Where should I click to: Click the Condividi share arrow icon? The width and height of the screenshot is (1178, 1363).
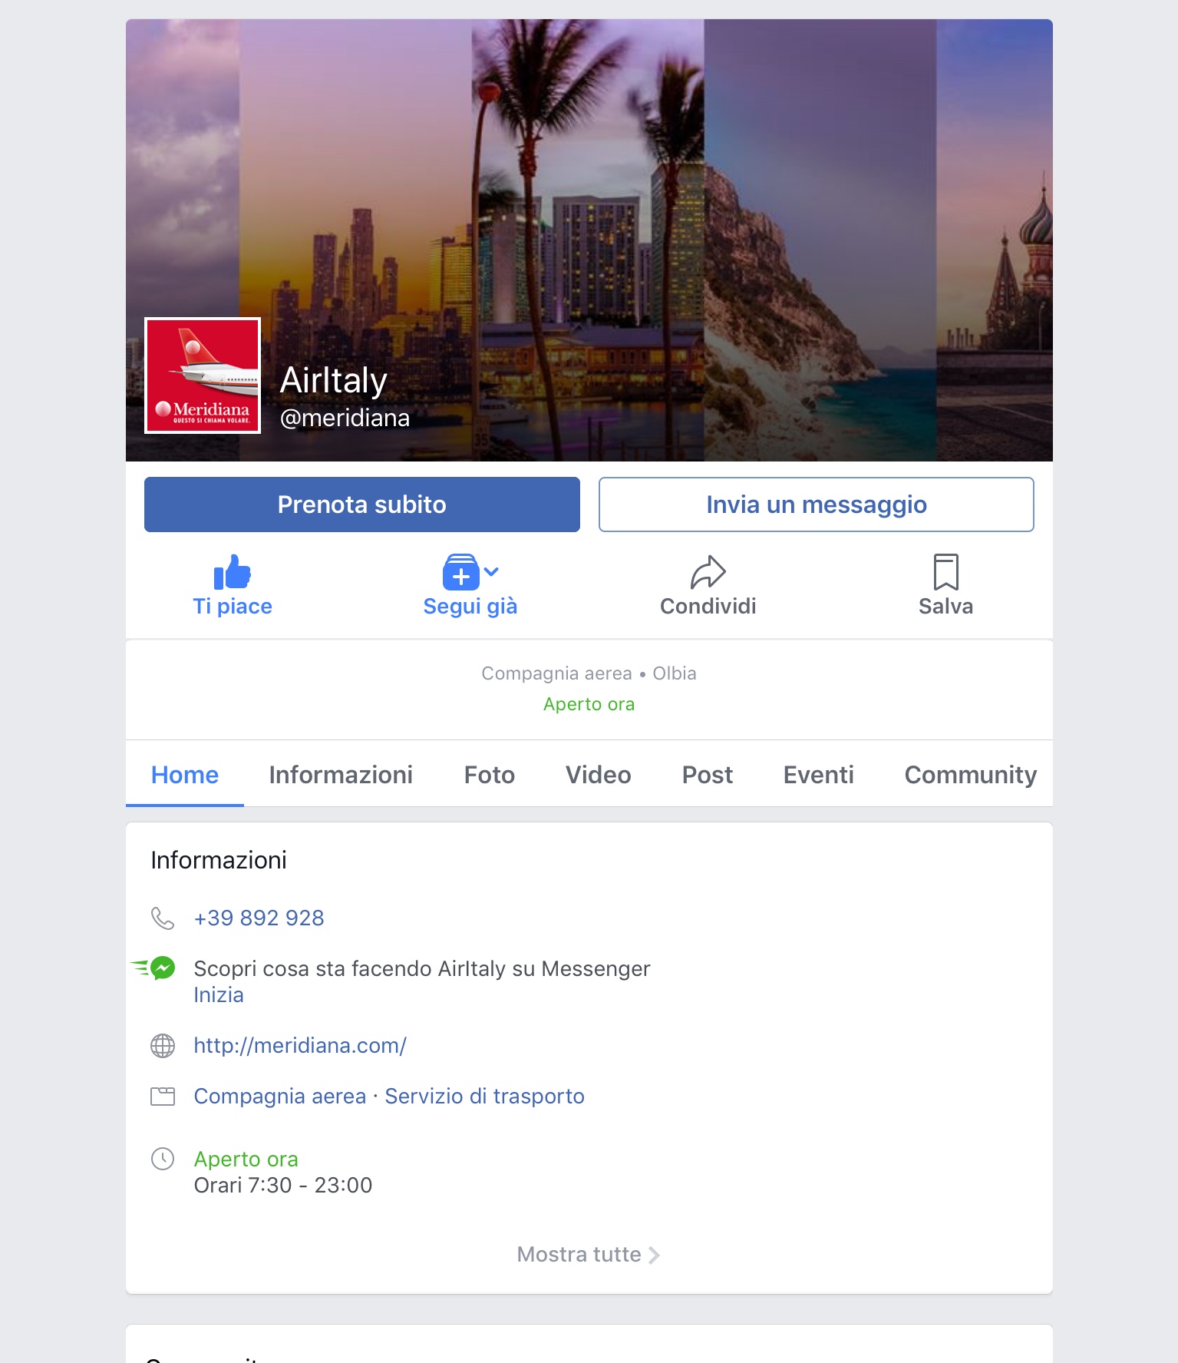click(708, 572)
